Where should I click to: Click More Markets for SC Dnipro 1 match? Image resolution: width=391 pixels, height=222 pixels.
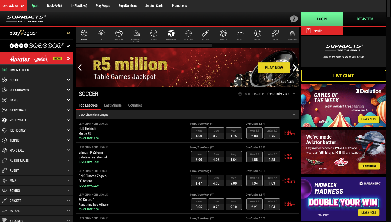click(289, 204)
